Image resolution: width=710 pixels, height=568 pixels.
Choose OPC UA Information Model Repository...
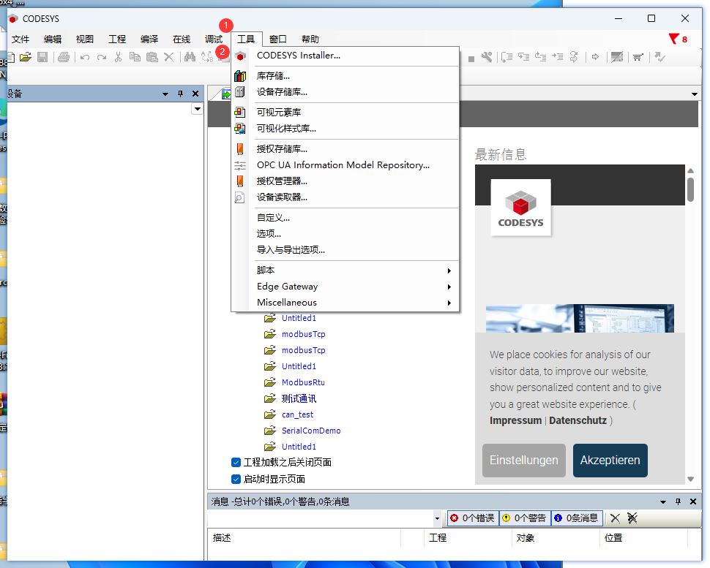click(345, 165)
